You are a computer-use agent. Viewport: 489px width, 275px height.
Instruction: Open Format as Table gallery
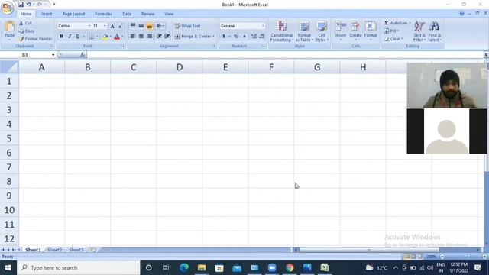pyautogui.click(x=304, y=31)
